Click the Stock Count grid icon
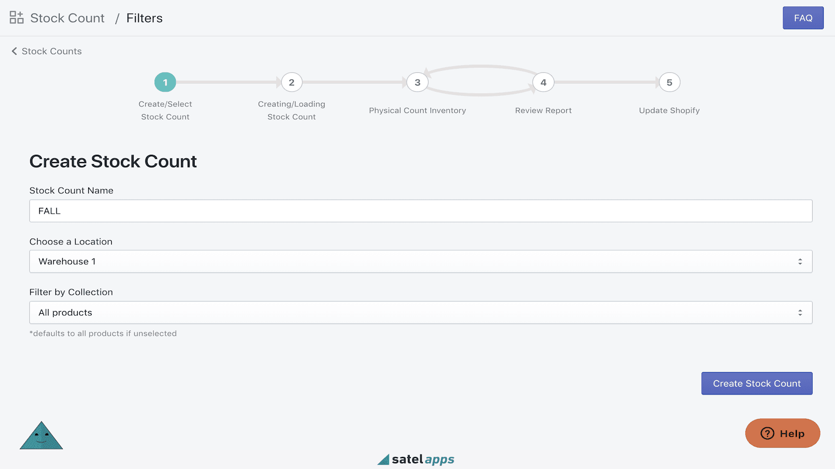Screen dimensions: 835x469 pos(16,17)
